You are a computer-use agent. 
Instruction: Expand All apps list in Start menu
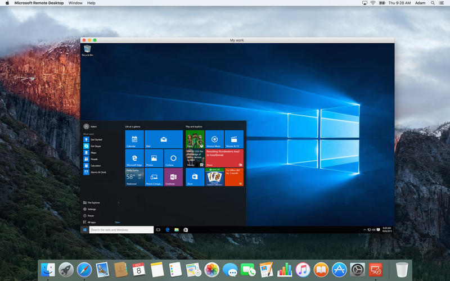point(92,222)
